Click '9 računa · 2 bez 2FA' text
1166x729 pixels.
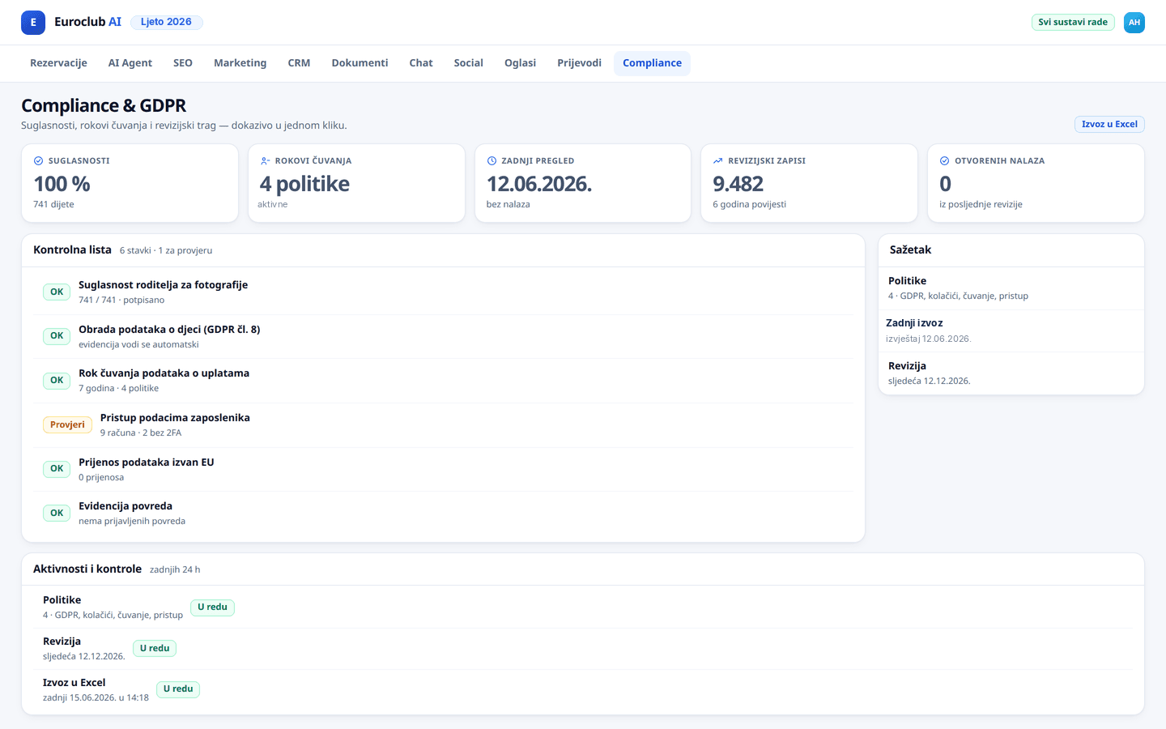141,433
